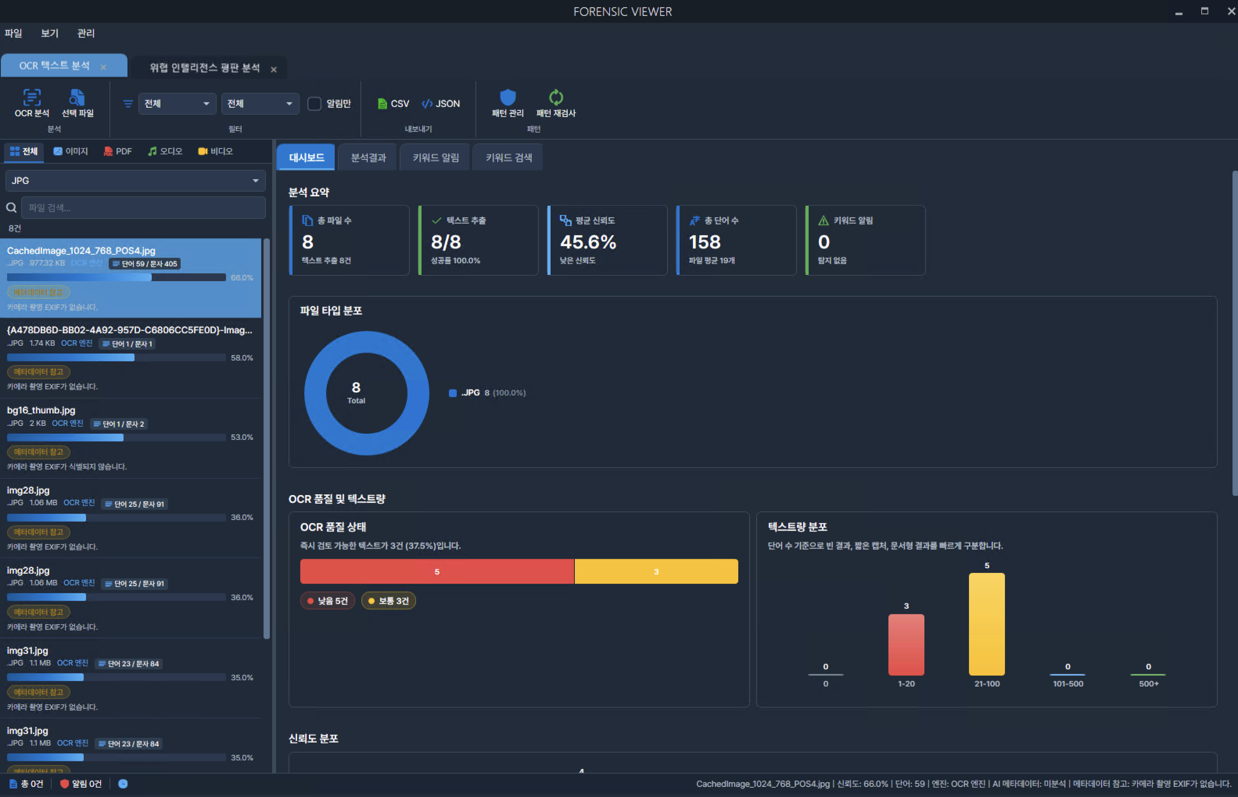Open the first 전체 filter dropdown

(177, 104)
